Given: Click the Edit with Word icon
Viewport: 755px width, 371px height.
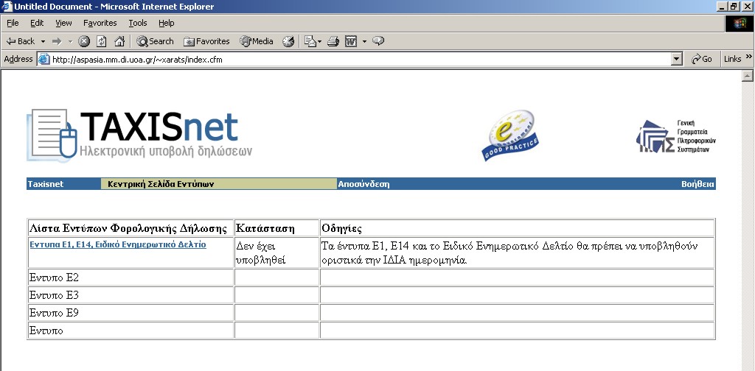Looking at the screenshot, I should pyautogui.click(x=351, y=42).
